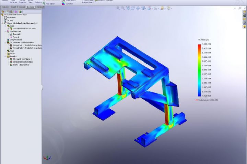Select the Stress1 von Mises result plot

(21, 59)
